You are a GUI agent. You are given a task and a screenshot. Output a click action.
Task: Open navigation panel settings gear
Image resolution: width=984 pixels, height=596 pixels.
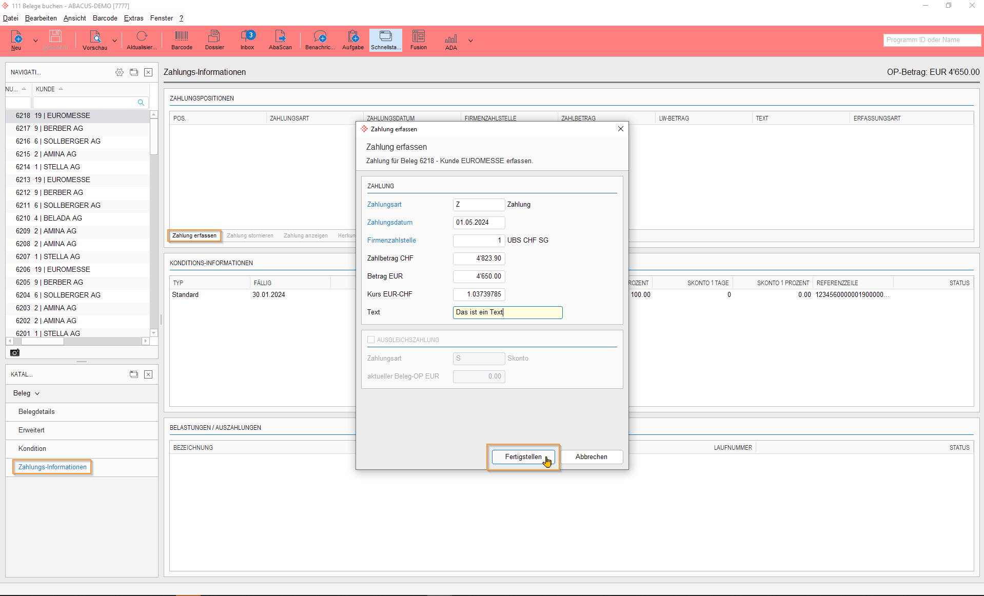pos(120,72)
